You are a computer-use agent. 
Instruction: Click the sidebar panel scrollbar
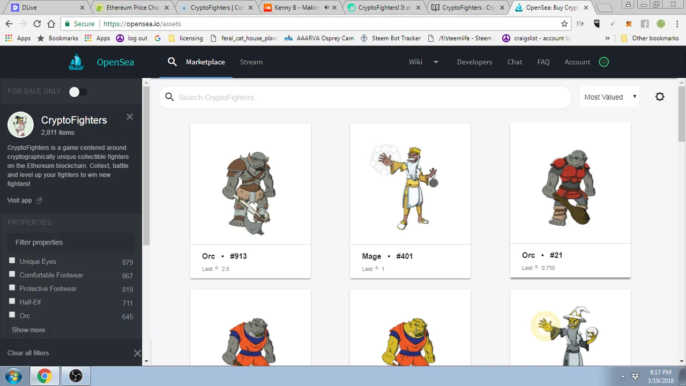[x=146, y=166]
